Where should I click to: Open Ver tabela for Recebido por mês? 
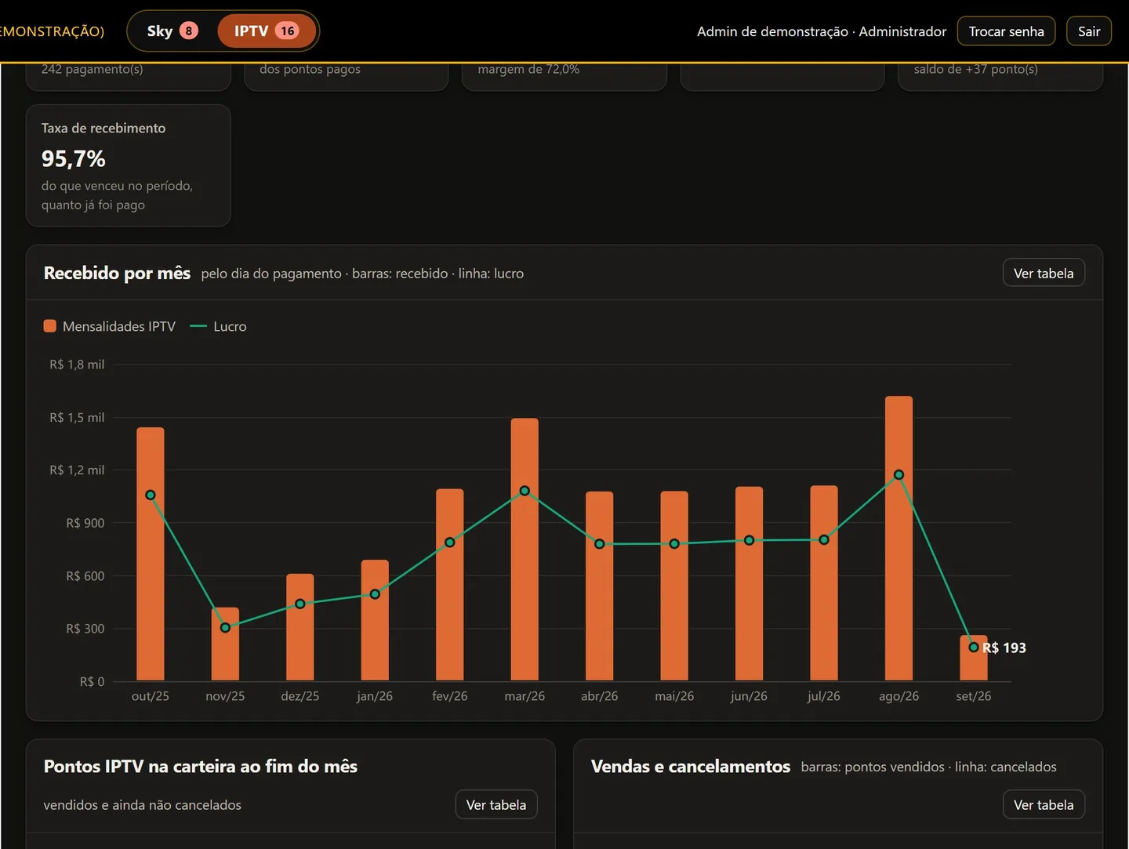click(1044, 273)
